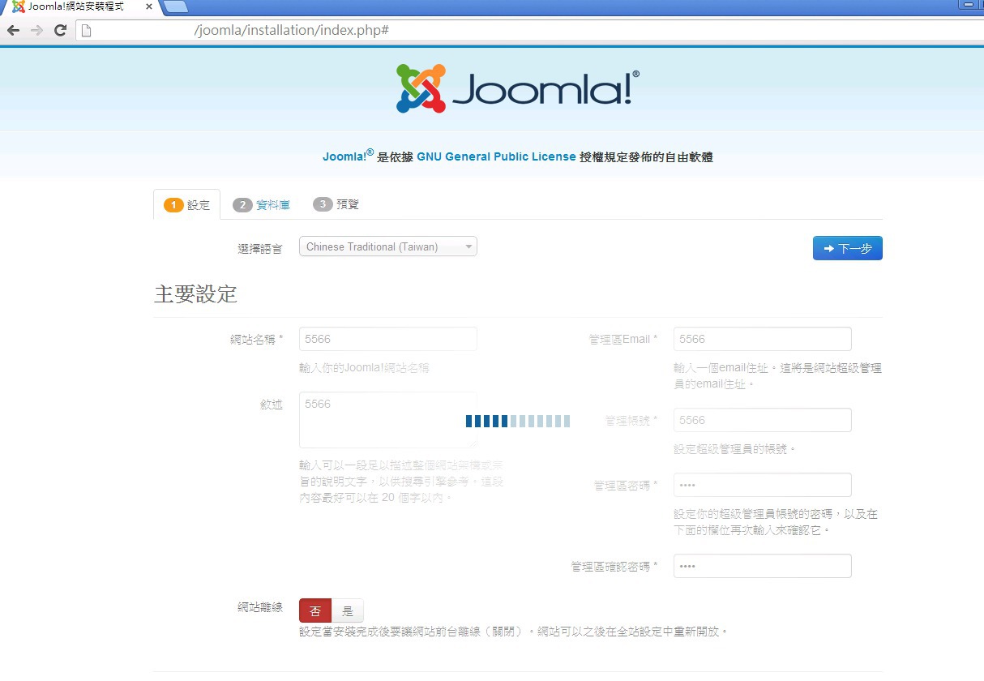This screenshot has height=681, width=984.
Task: Click the browser back arrow
Action: pyautogui.click(x=13, y=30)
